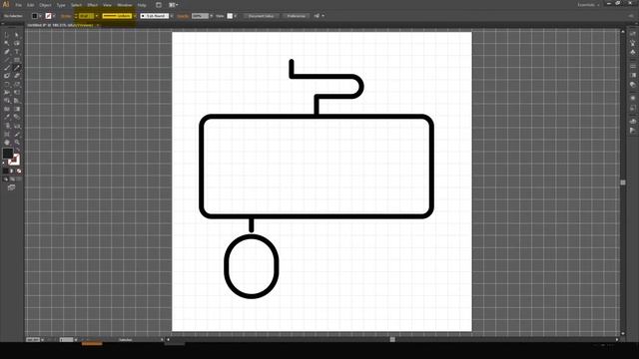Viewport: 639px width, 359px height.
Task: Open the Object menu
Action: 45,5
